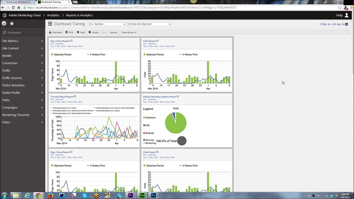The height and width of the screenshot is (199, 354).
Task: Expand the Traffic menu
Action: pos(22,70)
